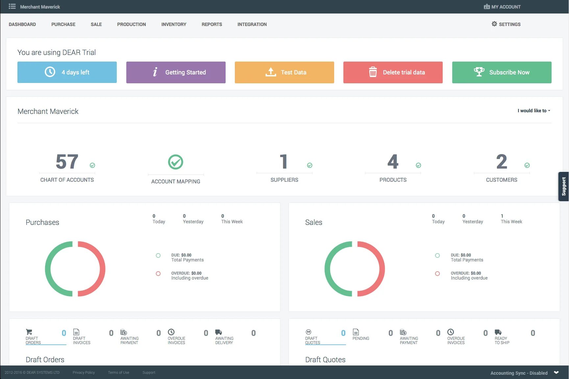Image resolution: width=569 pixels, height=379 pixels.
Task: Open the Inventory menu
Action: pyautogui.click(x=174, y=24)
